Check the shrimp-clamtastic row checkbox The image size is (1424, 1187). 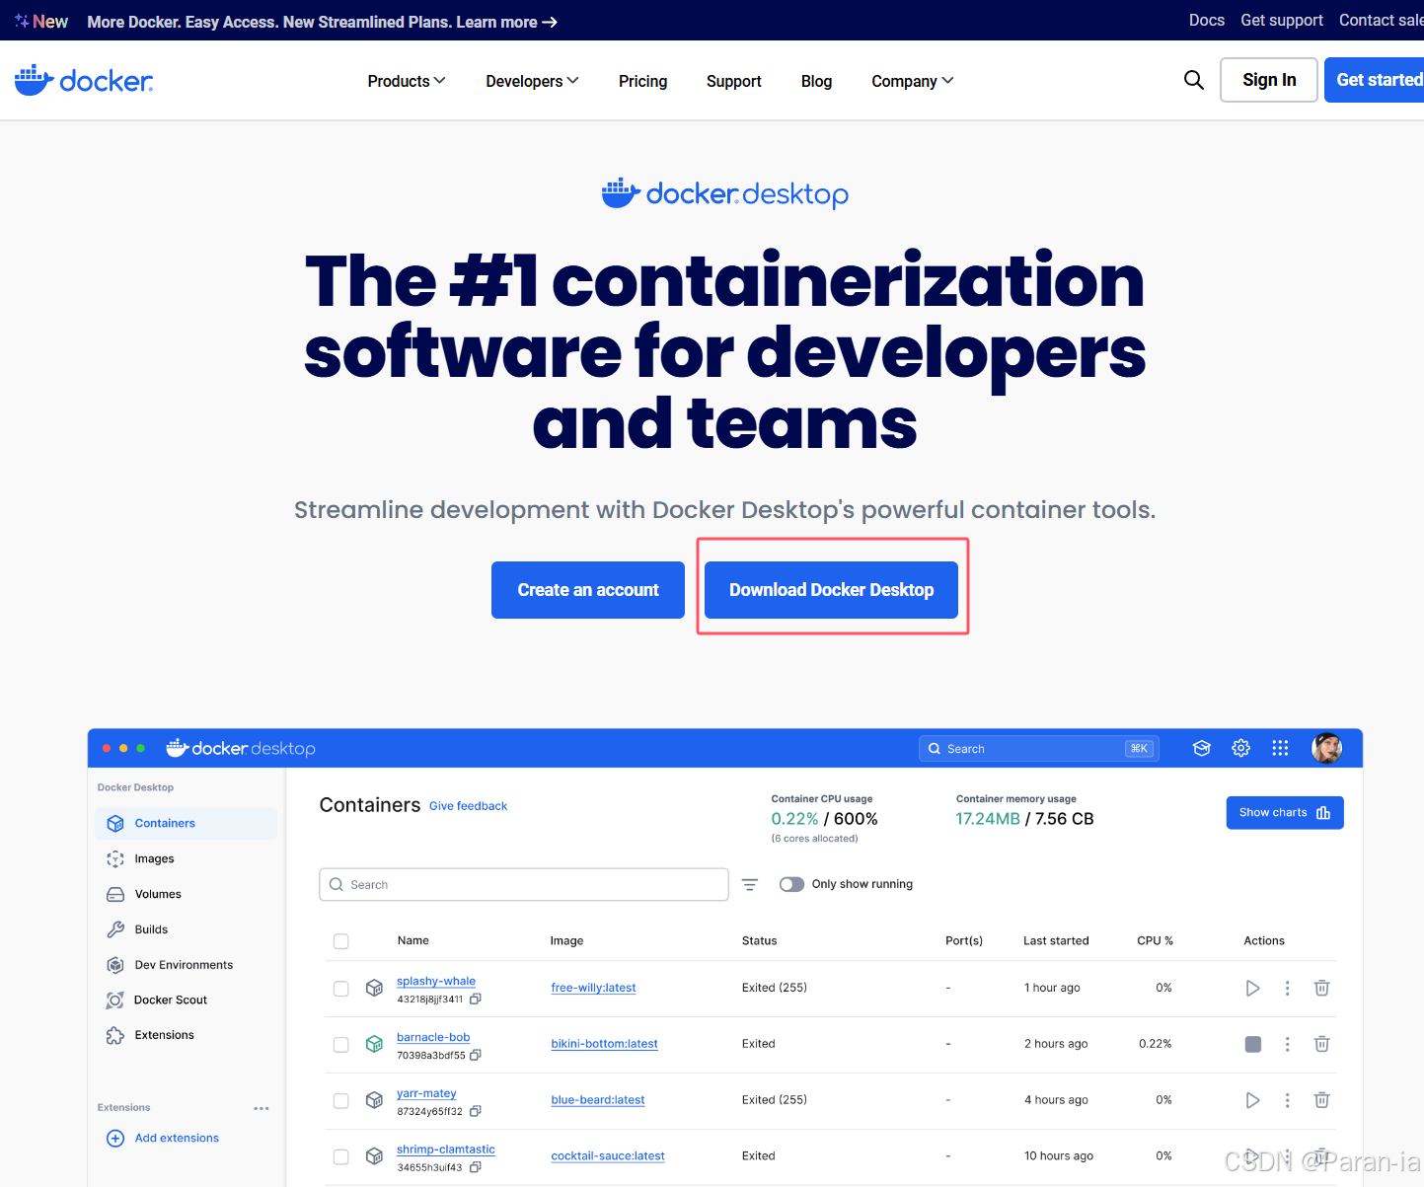coord(341,1157)
